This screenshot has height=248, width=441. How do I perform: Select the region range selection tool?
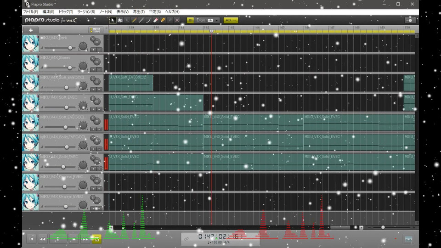click(x=120, y=20)
